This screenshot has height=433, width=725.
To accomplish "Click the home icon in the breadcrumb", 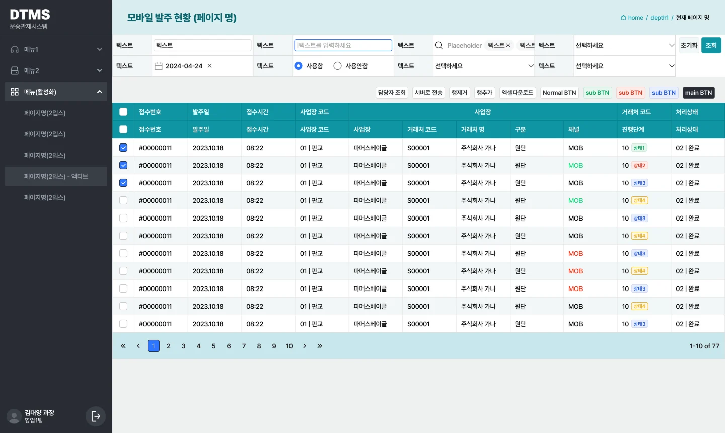I will [623, 18].
